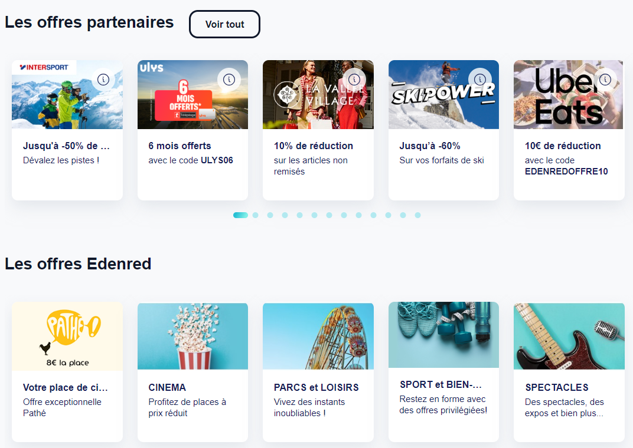The width and height of the screenshot is (633, 448).
Task: Click info icon on La Vallée Village card
Action: 354,79
